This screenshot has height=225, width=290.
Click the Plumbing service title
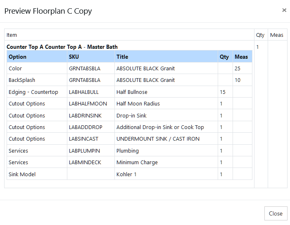click(127, 151)
